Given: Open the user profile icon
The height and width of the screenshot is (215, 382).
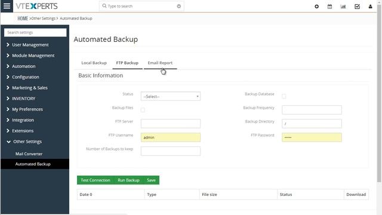Looking at the screenshot, I should point(370,7).
